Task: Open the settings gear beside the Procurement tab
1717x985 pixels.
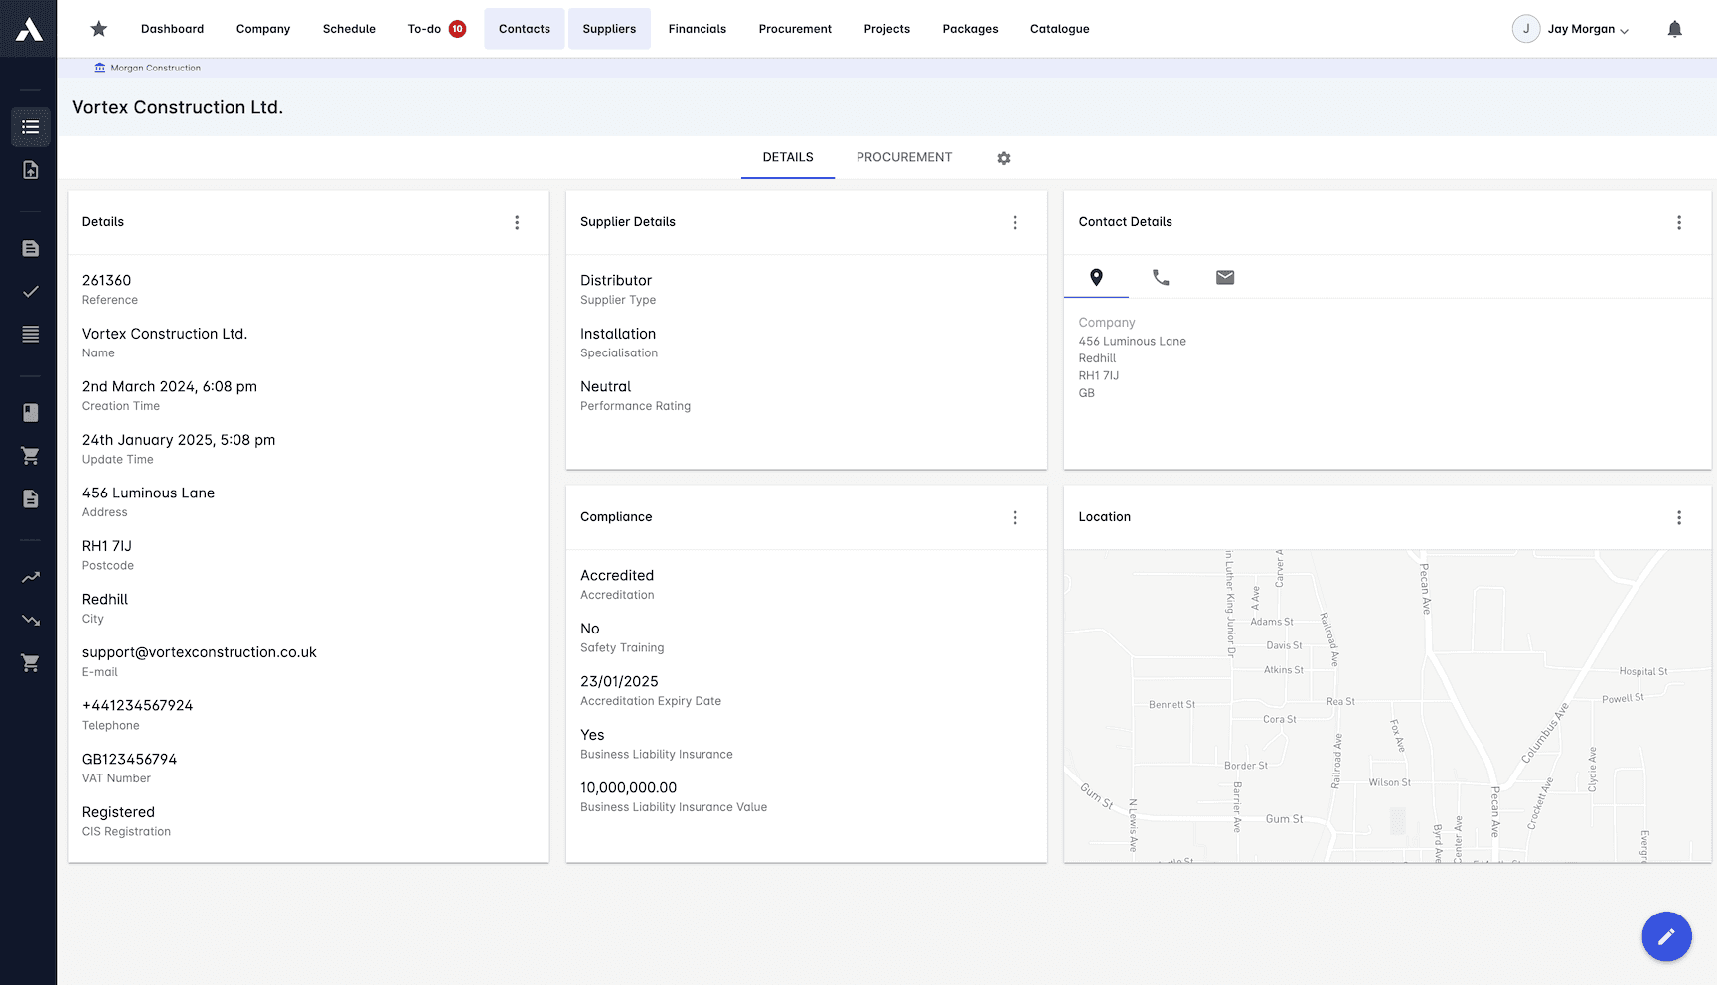Action: [x=1003, y=158]
